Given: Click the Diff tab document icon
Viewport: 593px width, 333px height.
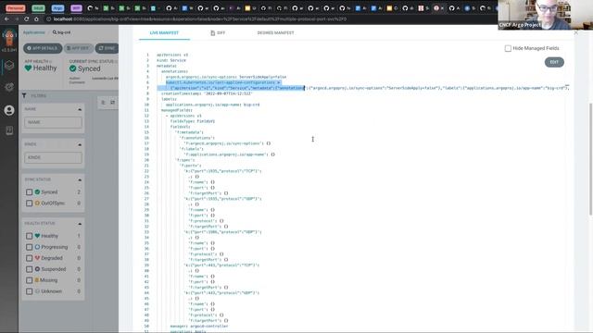Looking at the screenshot, I should click(x=213, y=33).
